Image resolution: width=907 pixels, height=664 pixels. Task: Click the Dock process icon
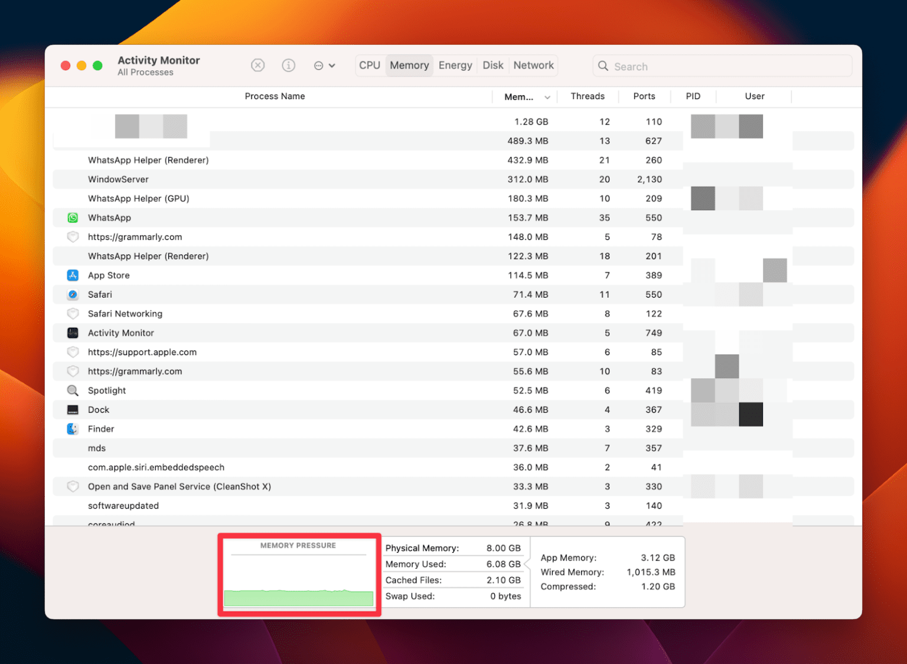pos(73,409)
